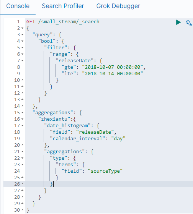
Task: Click the "sourceType" field value
Action: point(105,171)
